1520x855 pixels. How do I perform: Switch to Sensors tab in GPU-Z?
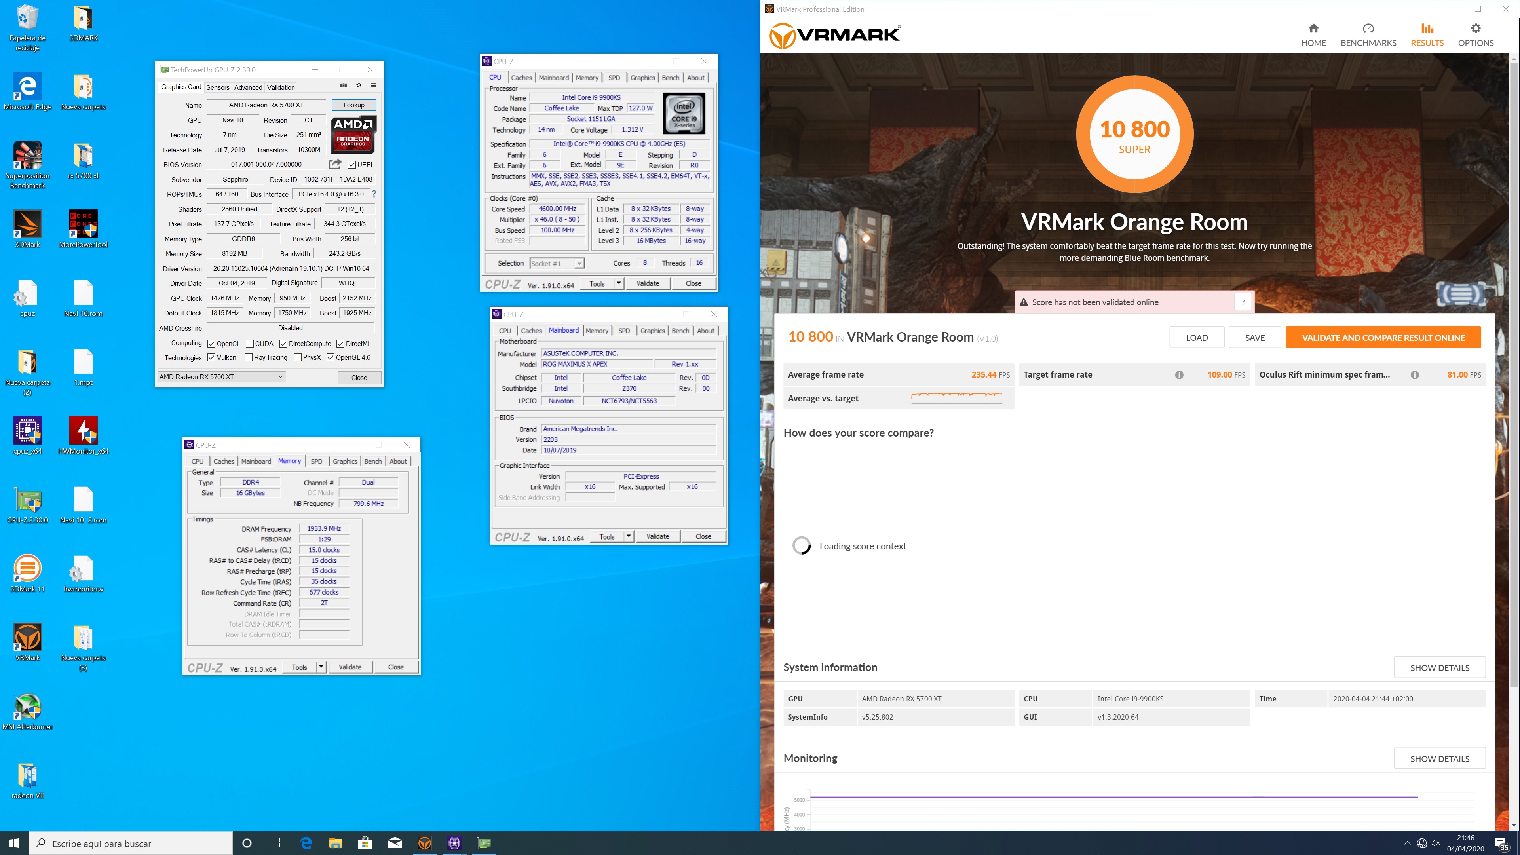tap(218, 87)
